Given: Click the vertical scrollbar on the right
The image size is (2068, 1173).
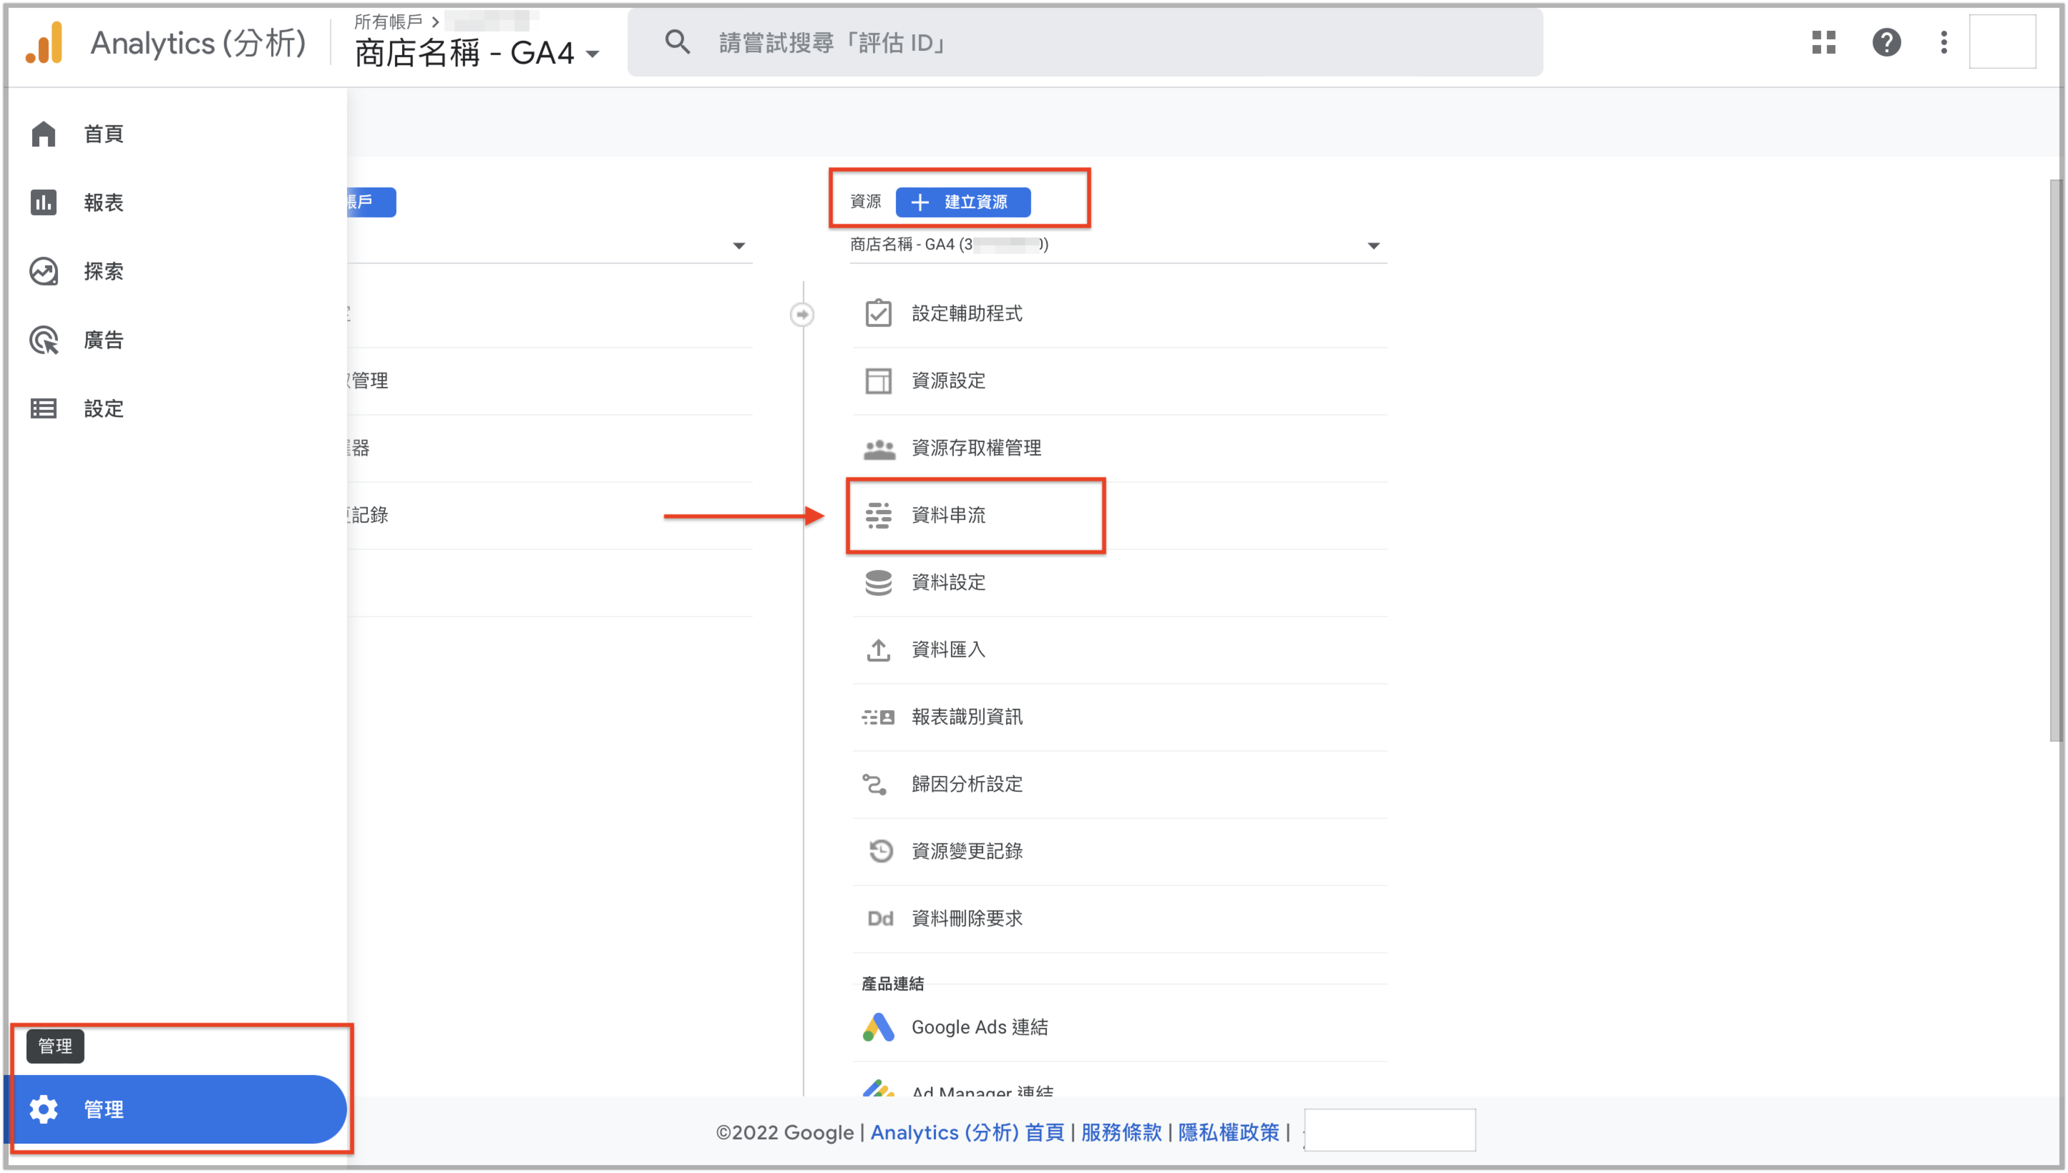Looking at the screenshot, I should click(2057, 459).
